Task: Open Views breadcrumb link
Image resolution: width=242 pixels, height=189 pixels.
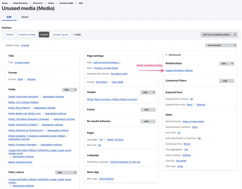Action: [x=51, y=3]
